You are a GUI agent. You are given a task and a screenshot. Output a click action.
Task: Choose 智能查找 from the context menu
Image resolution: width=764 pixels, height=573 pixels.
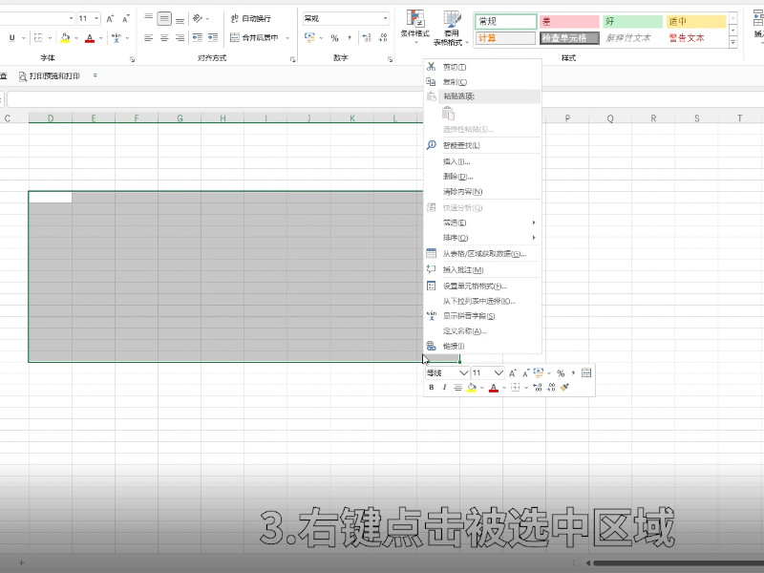[x=482, y=145]
